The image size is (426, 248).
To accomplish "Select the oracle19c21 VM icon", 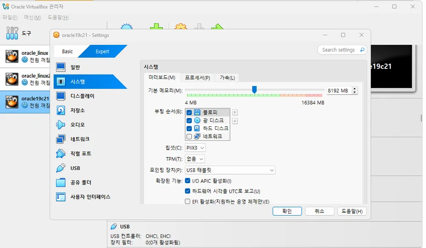I will (12, 102).
